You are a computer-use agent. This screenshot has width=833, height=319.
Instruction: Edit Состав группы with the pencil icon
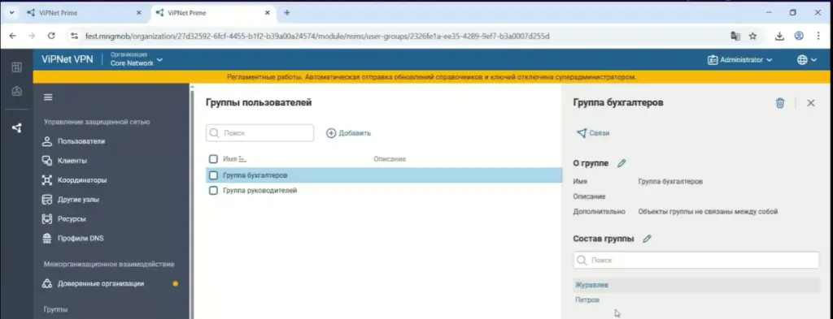[647, 239]
